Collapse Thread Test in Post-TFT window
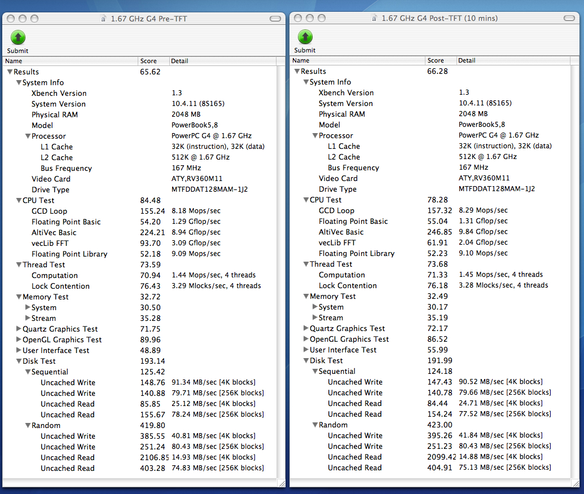This screenshot has height=494, width=584. coord(306,264)
